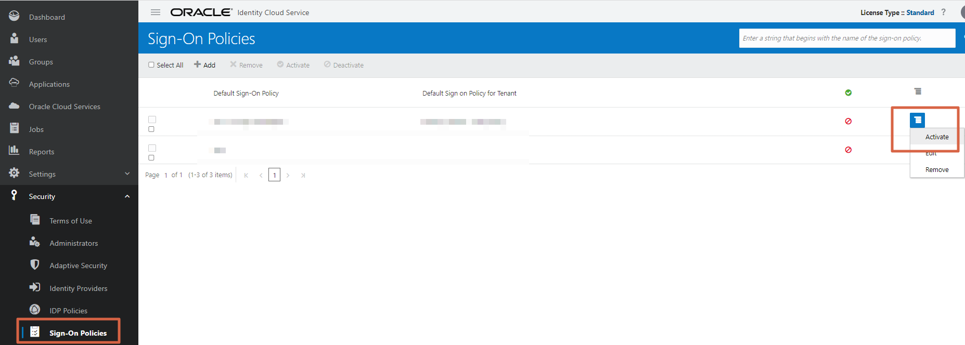
Task: Click the Applications cloud icon
Action: pyautogui.click(x=15, y=83)
